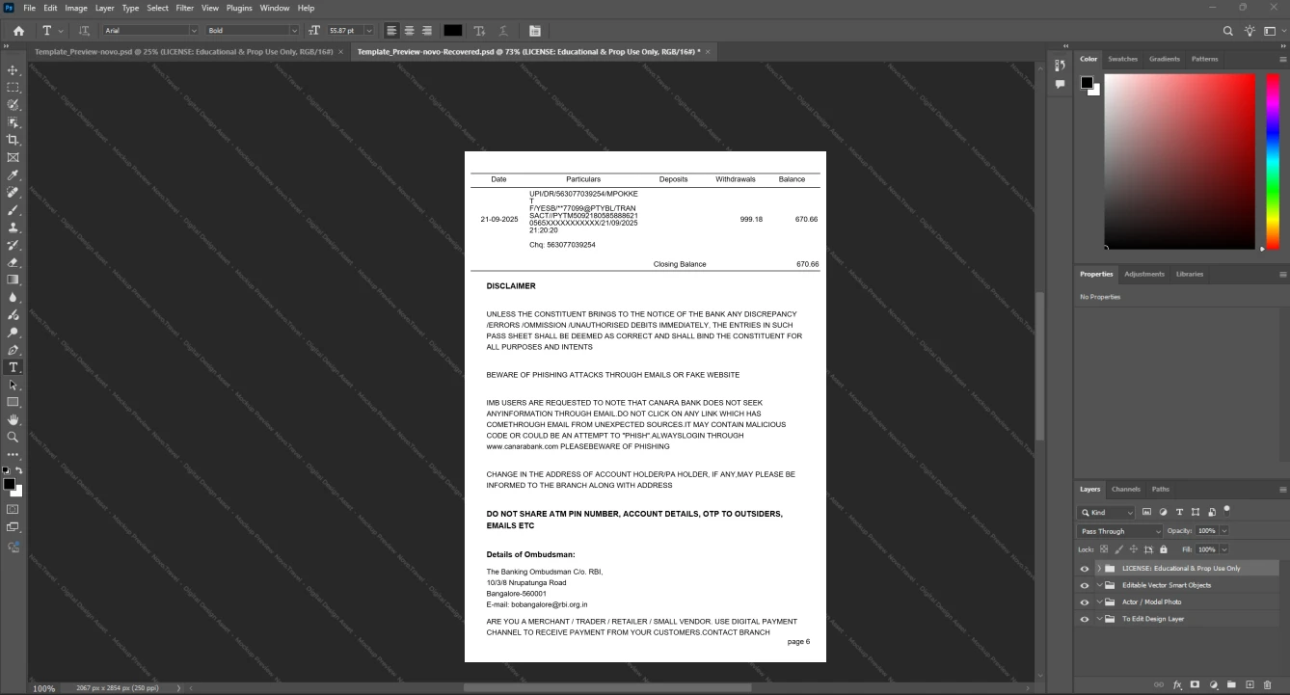The width and height of the screenshot is (1290, 695).
Task: Open the Fill dropdown arrow
Action: tap(1224, 549)
